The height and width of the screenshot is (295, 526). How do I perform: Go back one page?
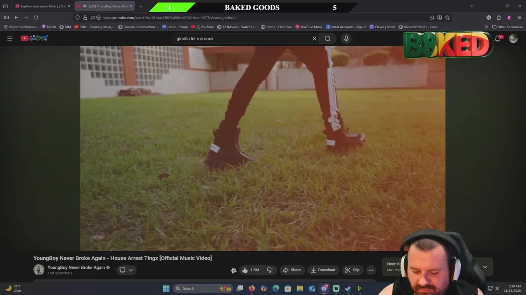point(16,18)
